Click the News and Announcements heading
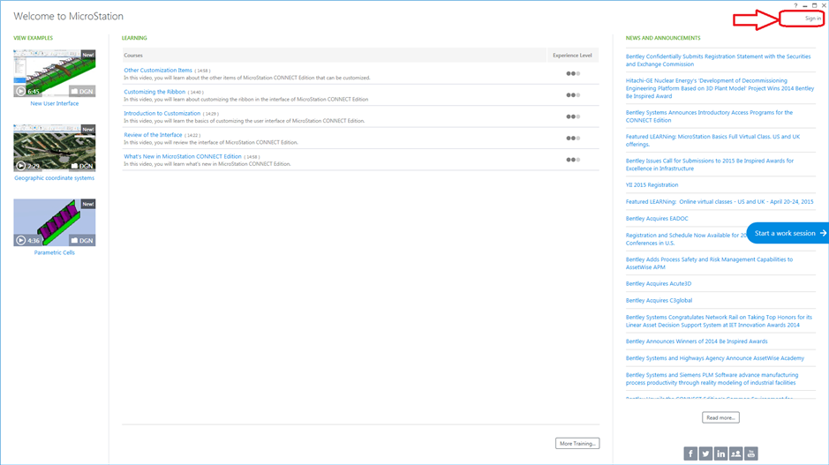 pos(663,38)
